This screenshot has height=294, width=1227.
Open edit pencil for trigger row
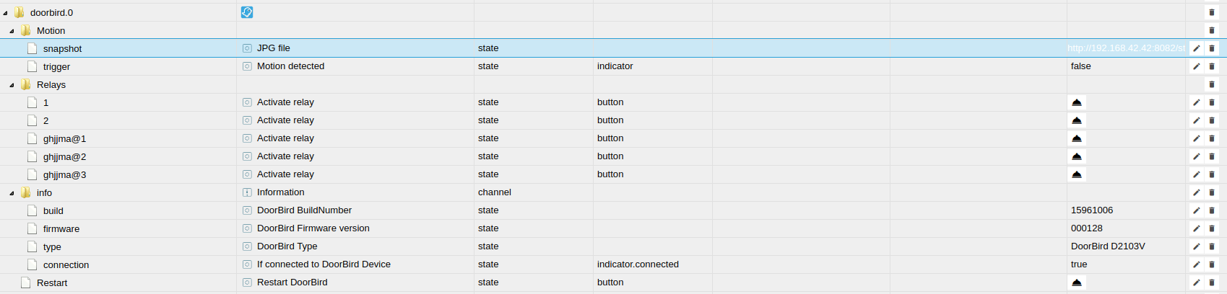point(1197,66)
